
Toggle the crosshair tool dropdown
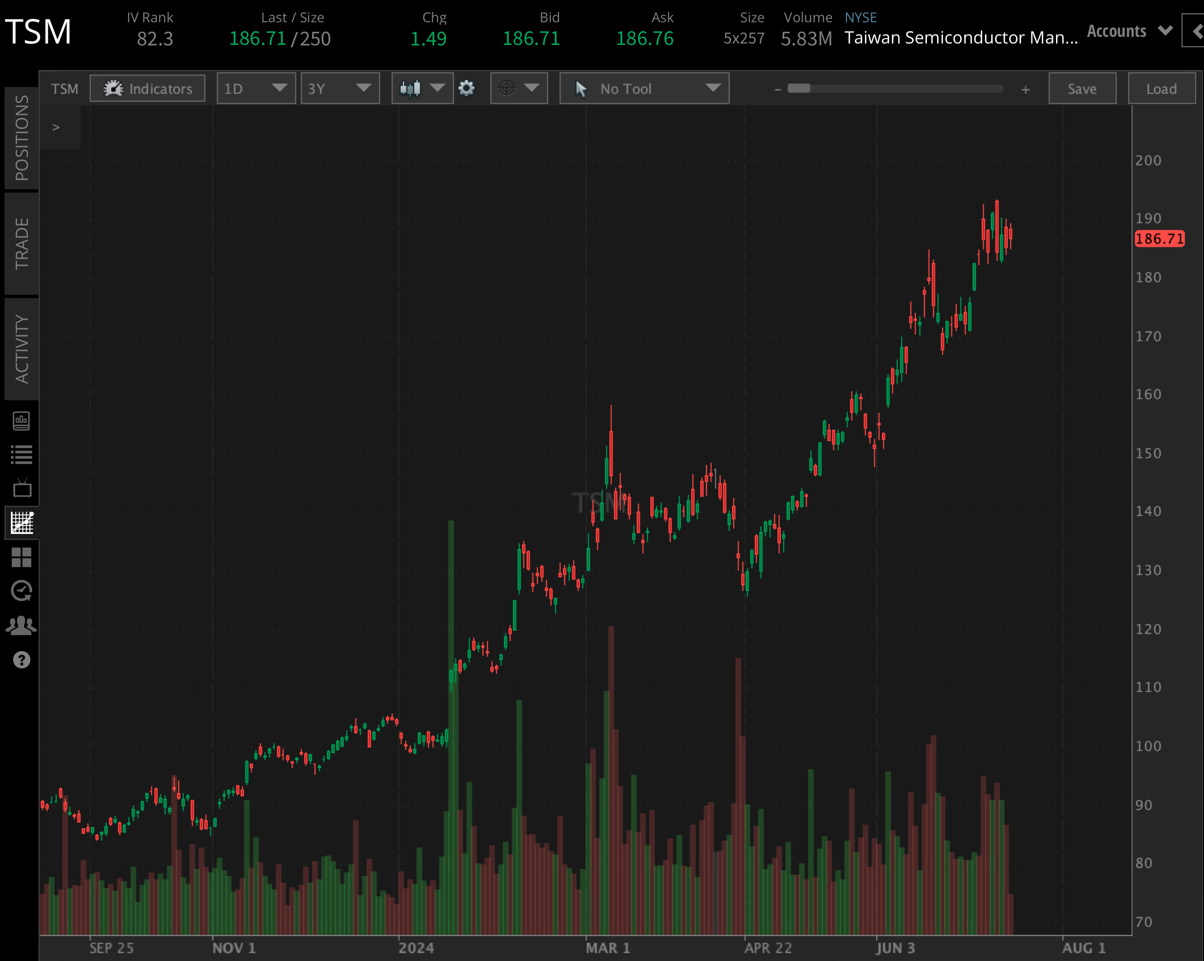(x=518, y=88)
